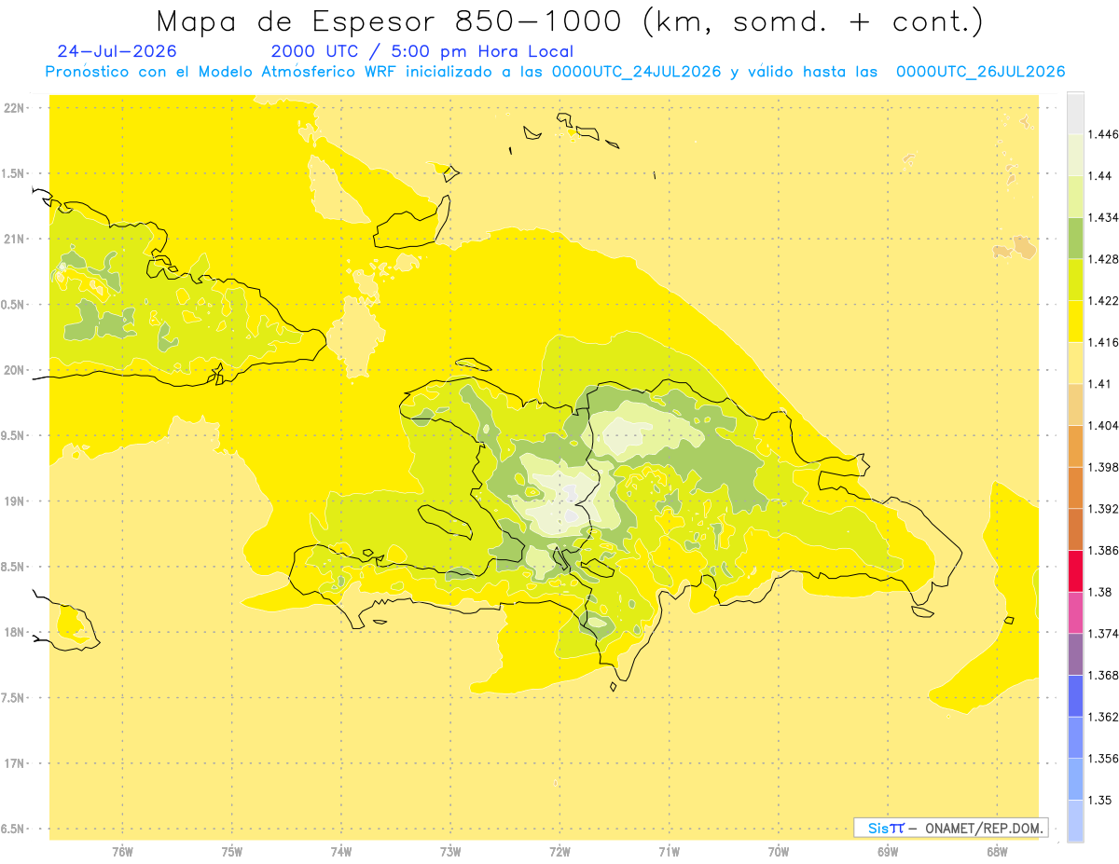The image size is (1119, 864).
Task: Select the pale blue legend swatch below 1.35
Action: [x=1075, y=821]
